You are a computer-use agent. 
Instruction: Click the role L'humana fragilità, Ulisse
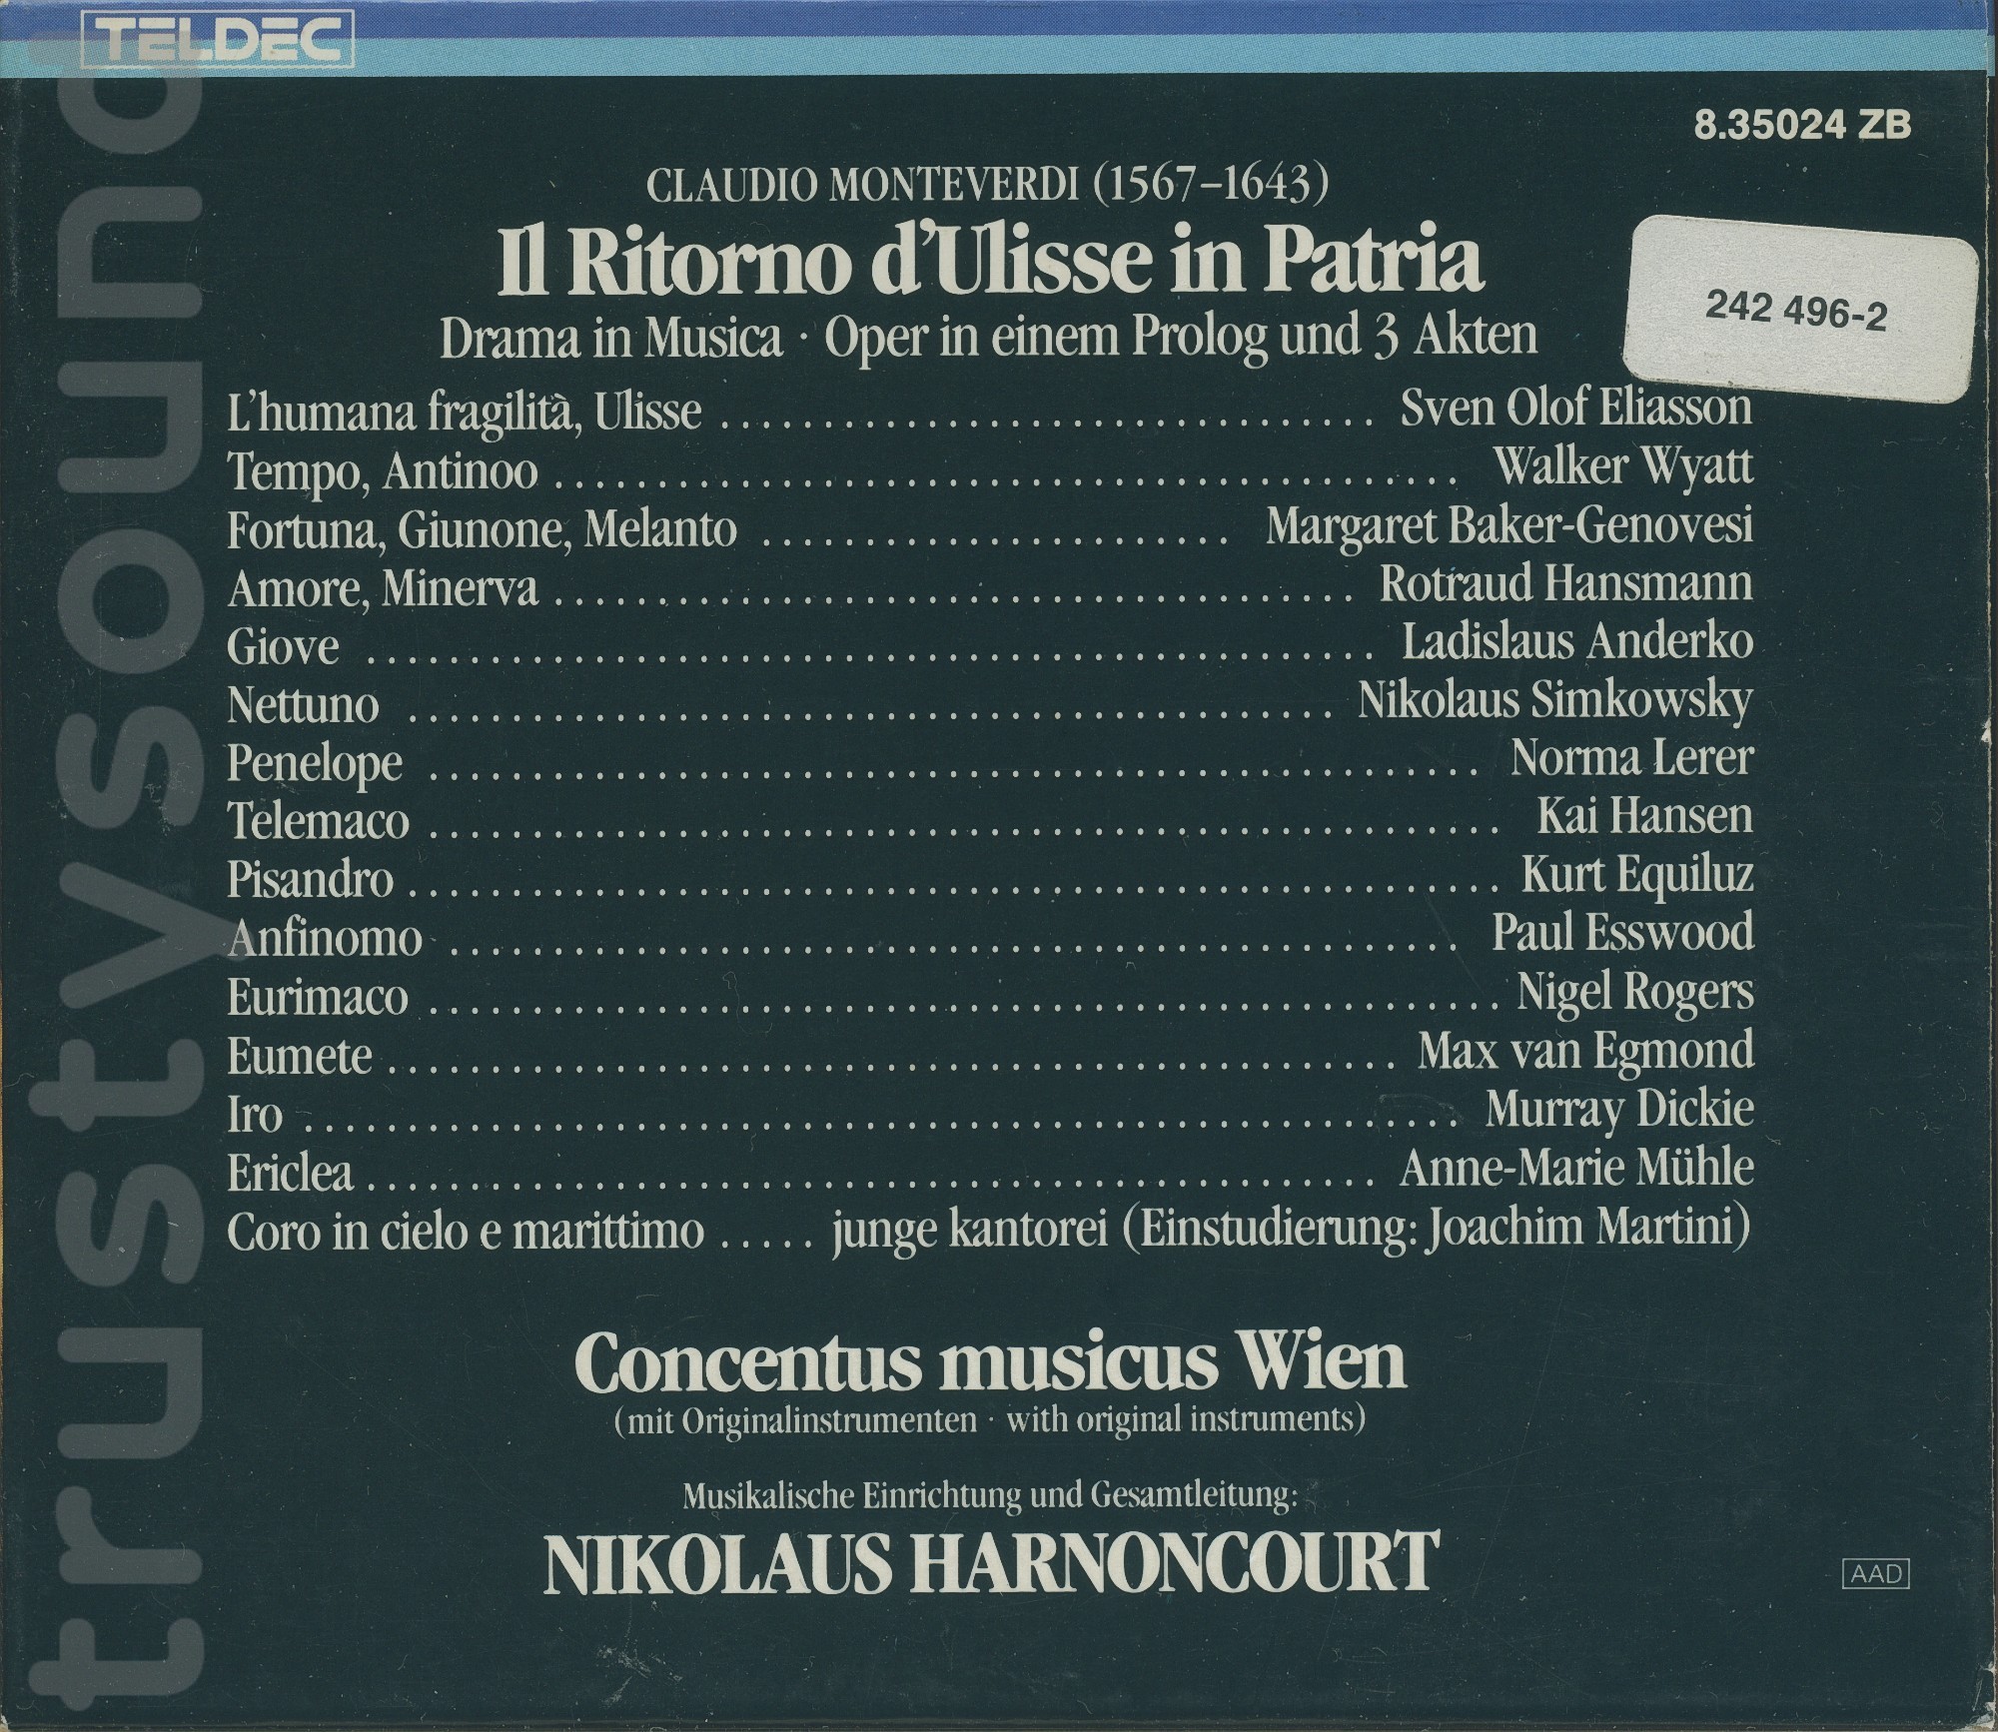(x=465, y=411)
